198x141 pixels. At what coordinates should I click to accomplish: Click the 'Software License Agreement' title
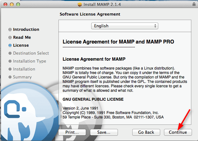pyautogui.click(x=90, y=14)
